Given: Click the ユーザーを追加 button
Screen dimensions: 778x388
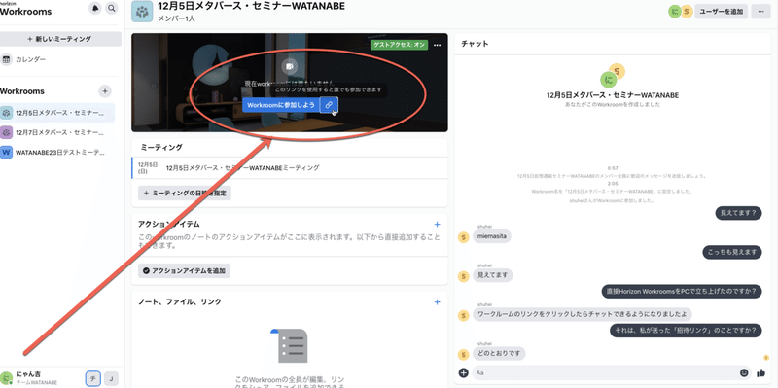Looking at the screenshot, I should (x=721, y=12).
